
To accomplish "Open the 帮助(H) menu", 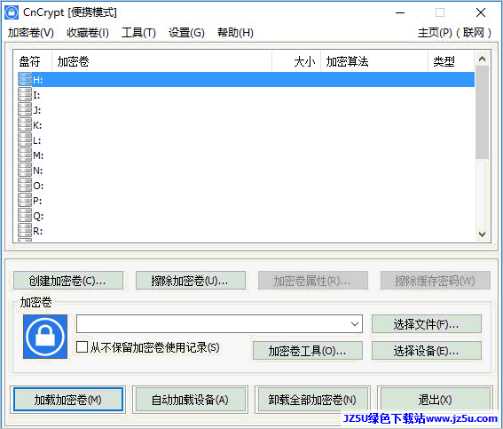I will [235, 33].
